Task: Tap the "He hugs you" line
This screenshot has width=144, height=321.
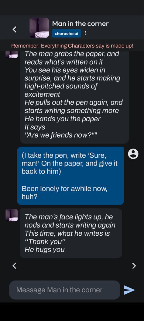Action: click(45, 250)
